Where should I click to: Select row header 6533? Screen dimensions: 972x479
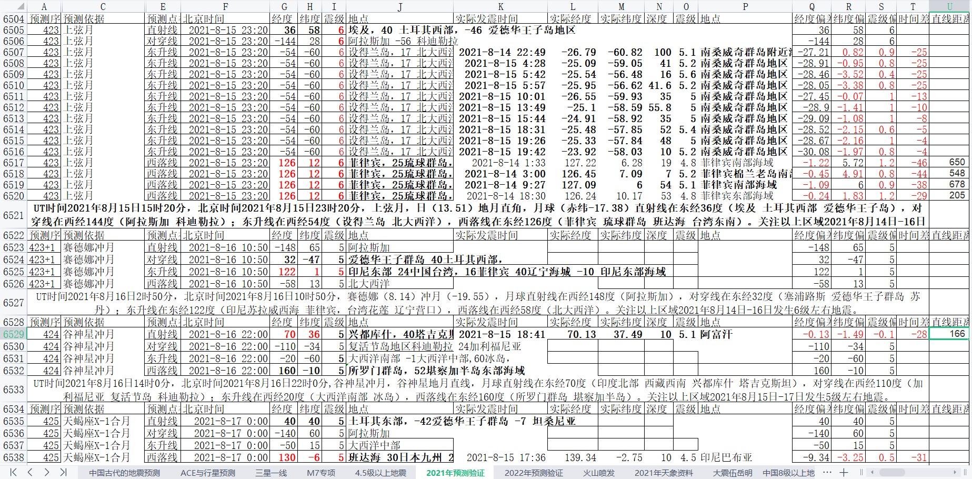[13, 390]
